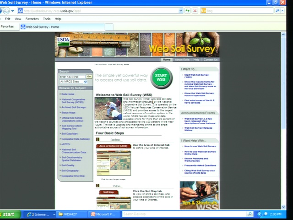
Task: Select the site Help navigation tab
Action: click(x=196, y=60)
